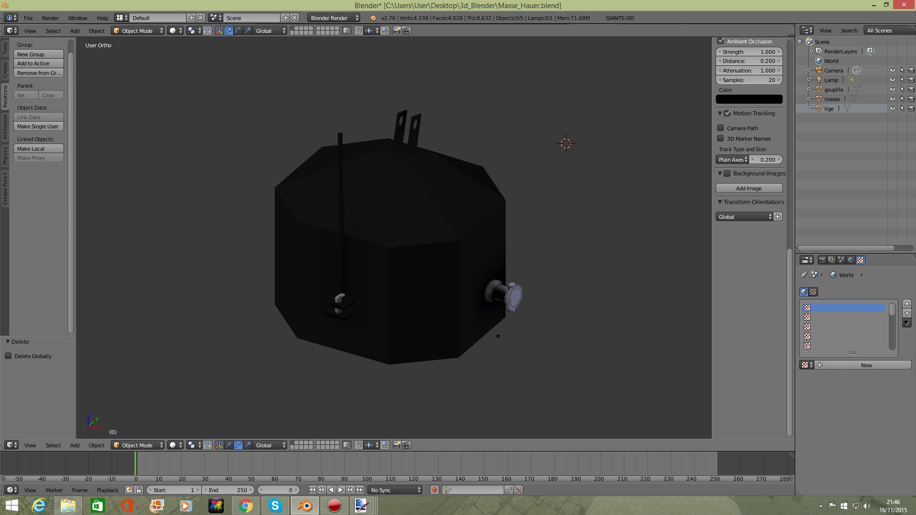Screen dimensions: 916x515
Task: Click the translate manipulator arrow icon
Action: 229,31
